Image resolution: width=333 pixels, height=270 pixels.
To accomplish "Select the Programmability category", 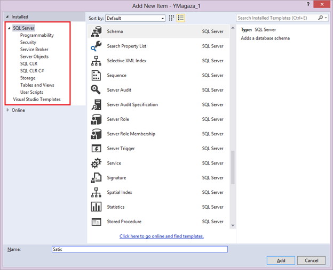I will (x=37, y=35).
